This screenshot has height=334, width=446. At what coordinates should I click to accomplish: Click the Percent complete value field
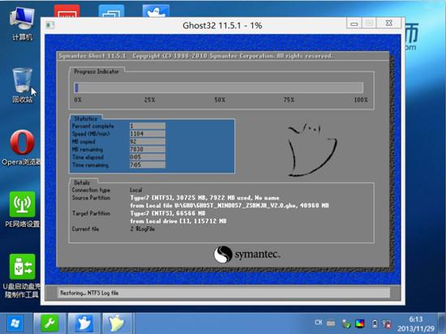click(148, 126)
